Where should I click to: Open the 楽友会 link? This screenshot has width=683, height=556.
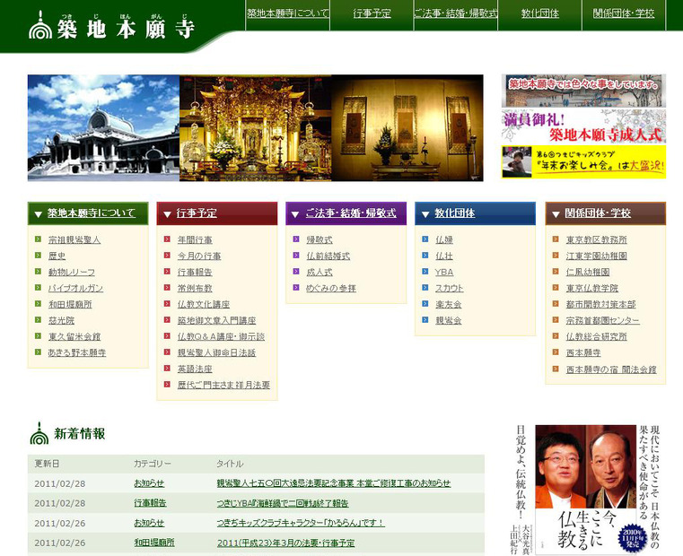(448, 304)
